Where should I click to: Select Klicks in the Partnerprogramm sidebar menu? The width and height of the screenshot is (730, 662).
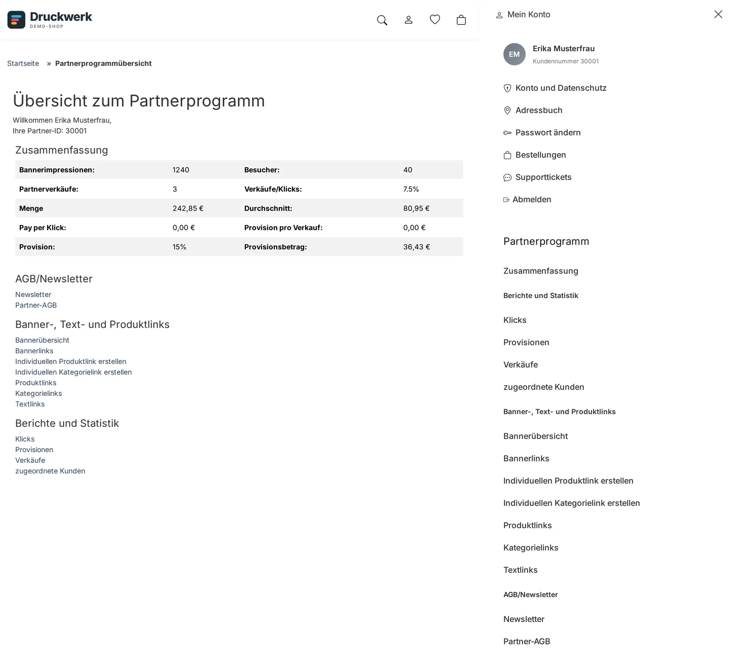(x=515, y=320)
